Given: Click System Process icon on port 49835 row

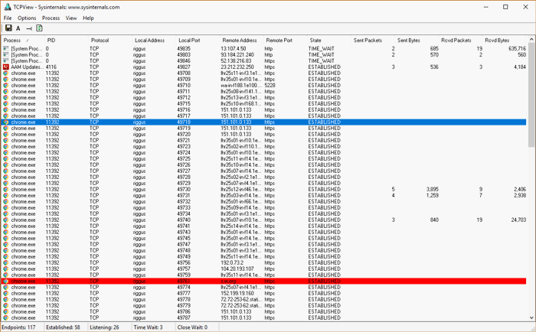Looking at the screenshot, I should click(x=6, y=48).
